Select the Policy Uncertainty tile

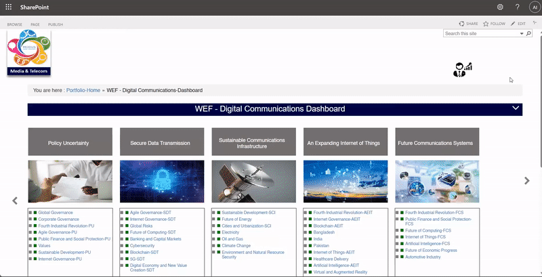pyautogui.click(x=70, y=142)
